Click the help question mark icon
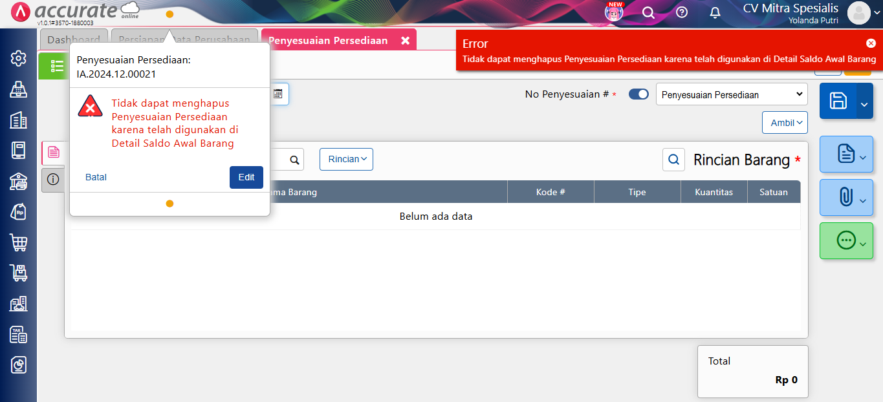 (681, 12)
